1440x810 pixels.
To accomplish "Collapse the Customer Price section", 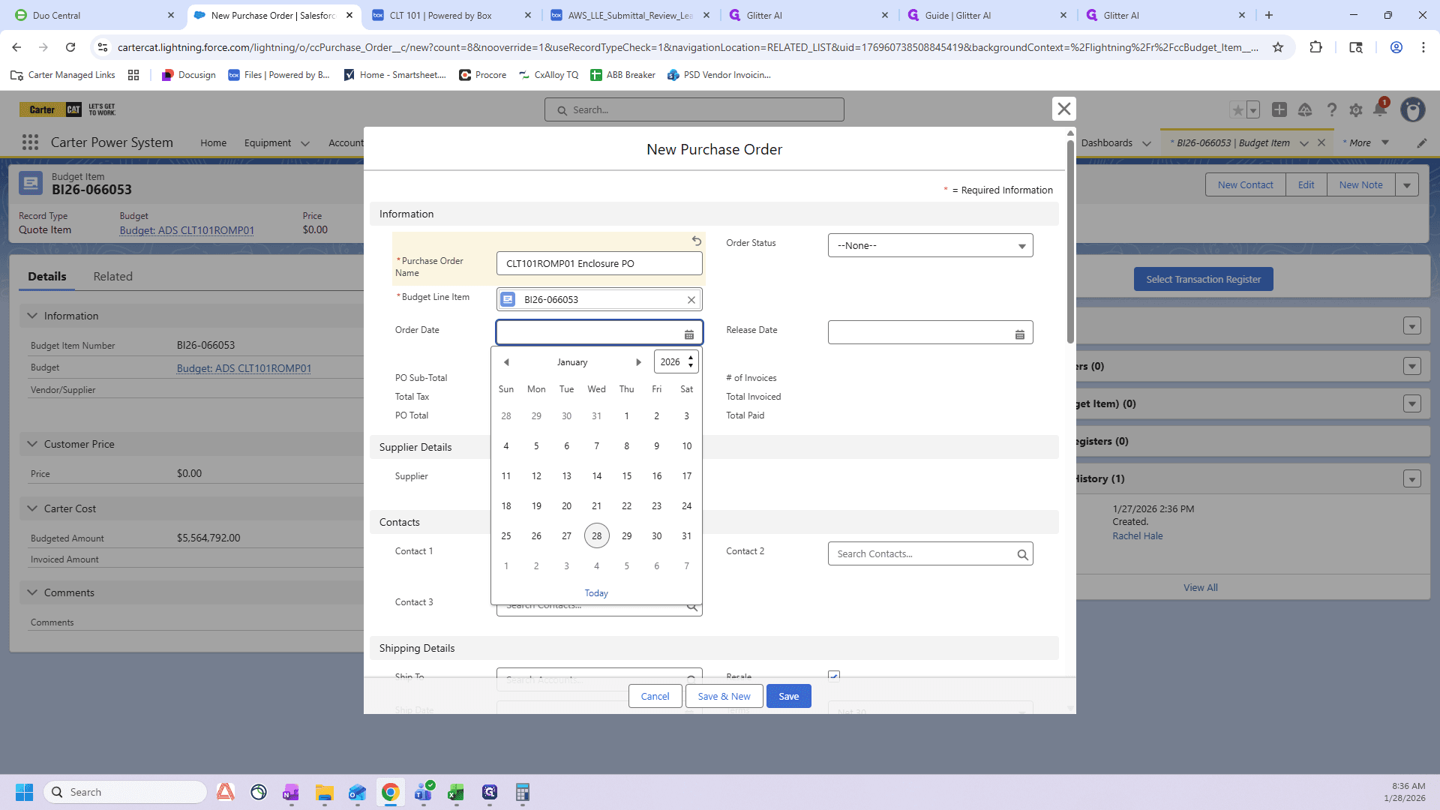I will [x=32, y=444].
